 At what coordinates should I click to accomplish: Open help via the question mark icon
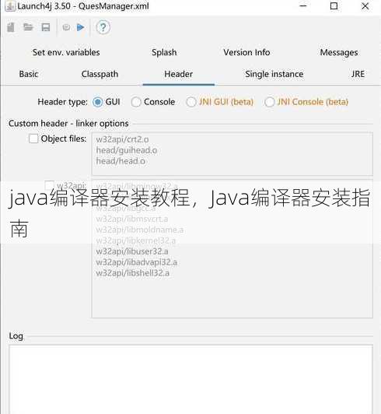click(x=103, y=27)
